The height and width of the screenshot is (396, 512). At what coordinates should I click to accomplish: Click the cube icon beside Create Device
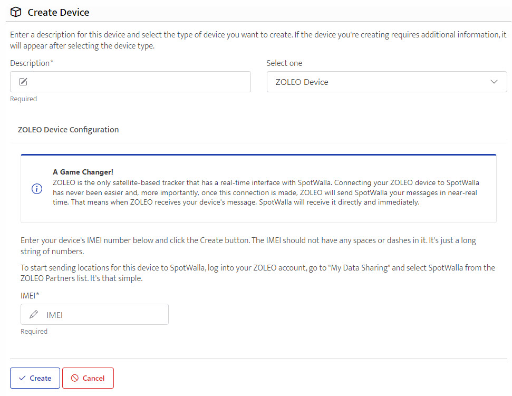(16, 12)
